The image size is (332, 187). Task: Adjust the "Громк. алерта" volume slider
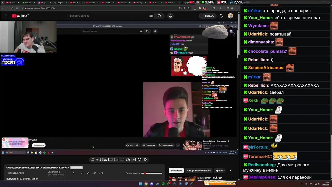pos(152,173)
